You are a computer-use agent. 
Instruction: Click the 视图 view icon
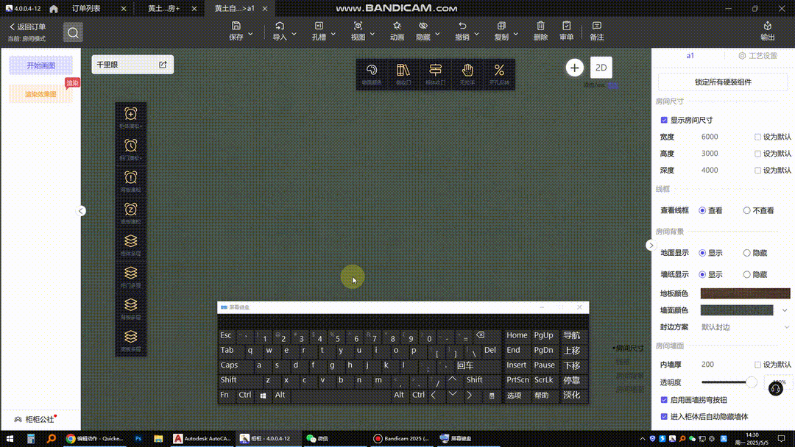pyautogui.click(x=358, y=26)
